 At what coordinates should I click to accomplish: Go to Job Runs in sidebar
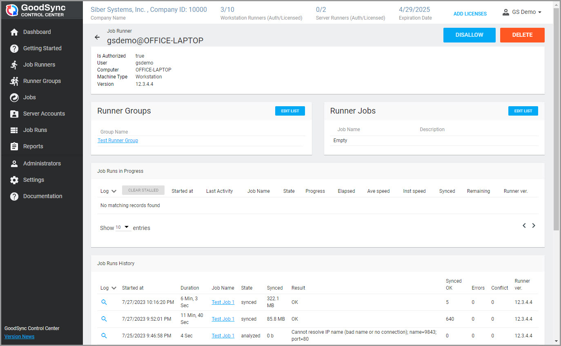pos(35,130)
